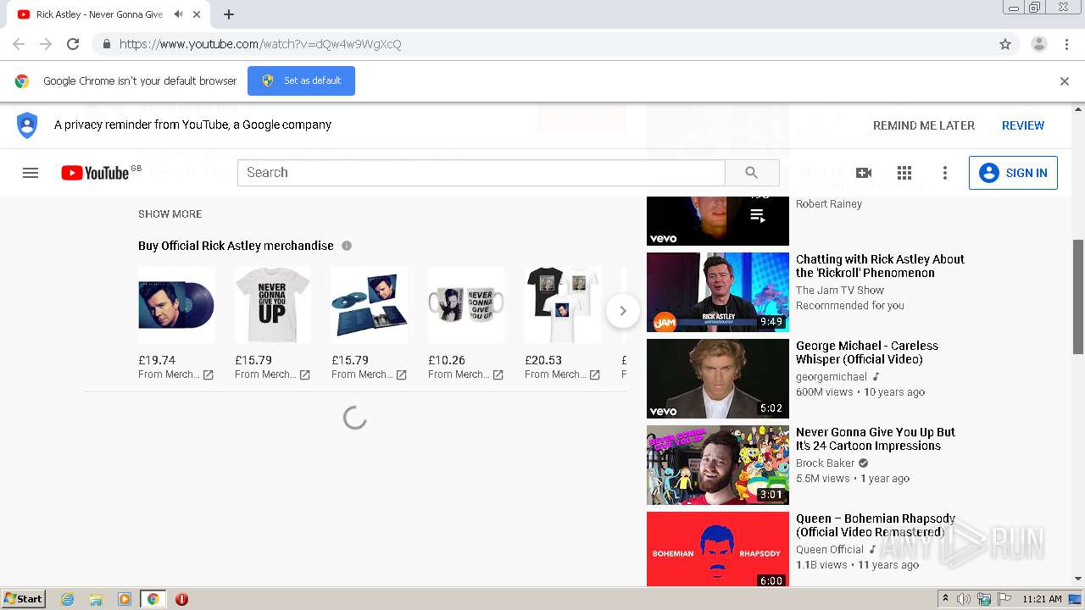Open the YouTube hamburger guide menu
This screenshot has height=610, width=1085.
pos(31,173)
